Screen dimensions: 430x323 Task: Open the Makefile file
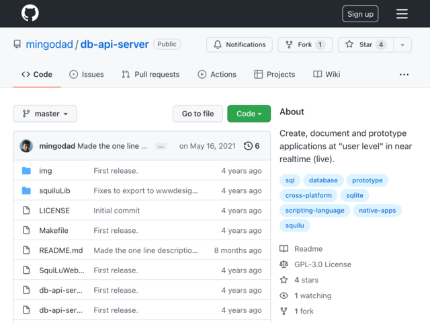pyautogui.click(x=54, y=230)
